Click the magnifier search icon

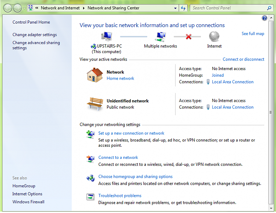[x=269, y=8]
